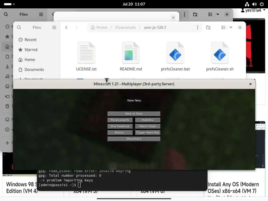This screenshot has height=201, width=268.
Task: Click Downloads arrow icon in back Files sidebar
Action: click(x=7, y=66)
